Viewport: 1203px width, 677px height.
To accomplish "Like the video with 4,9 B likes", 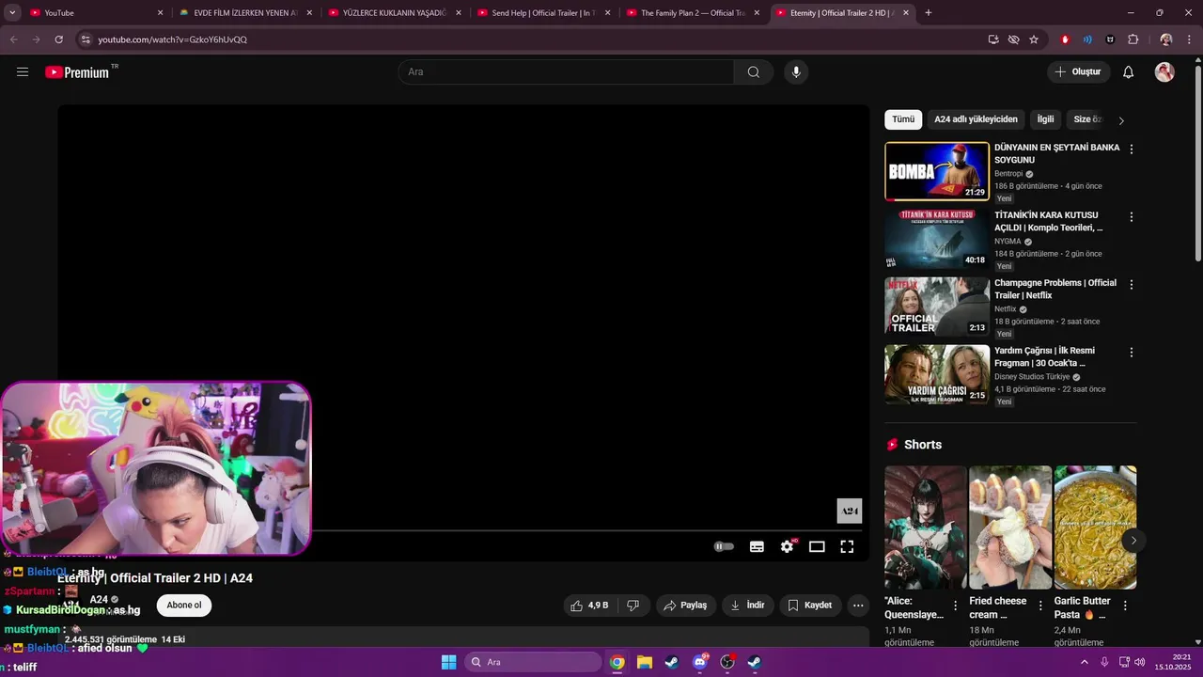I will [x=589, y=606].
